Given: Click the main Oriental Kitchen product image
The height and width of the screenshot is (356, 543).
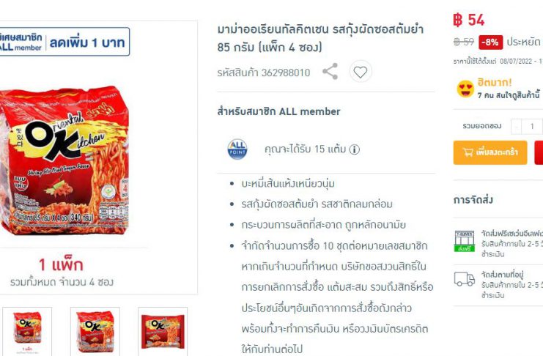Looking at the screenshot, I should click(64, 160).
